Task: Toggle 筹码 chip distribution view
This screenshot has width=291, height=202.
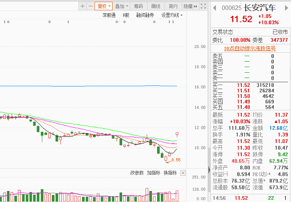Action: pyautogui.click(x=139, y=6)
